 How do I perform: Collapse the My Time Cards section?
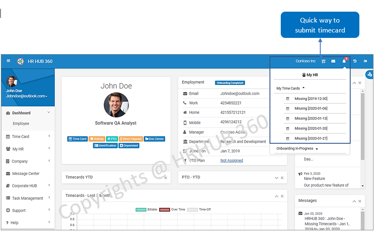[x=290, y=88]
